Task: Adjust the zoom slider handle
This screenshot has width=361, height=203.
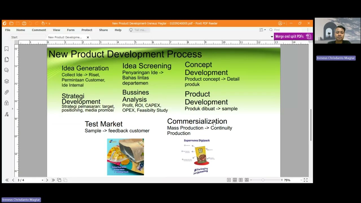Action: tap(263, 180)
